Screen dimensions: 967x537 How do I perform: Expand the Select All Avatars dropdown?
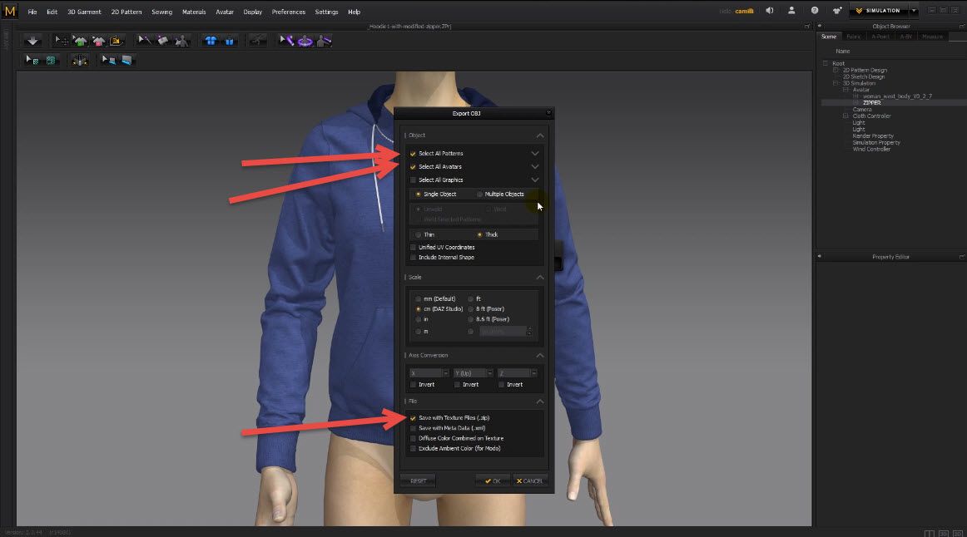point(535,166)
